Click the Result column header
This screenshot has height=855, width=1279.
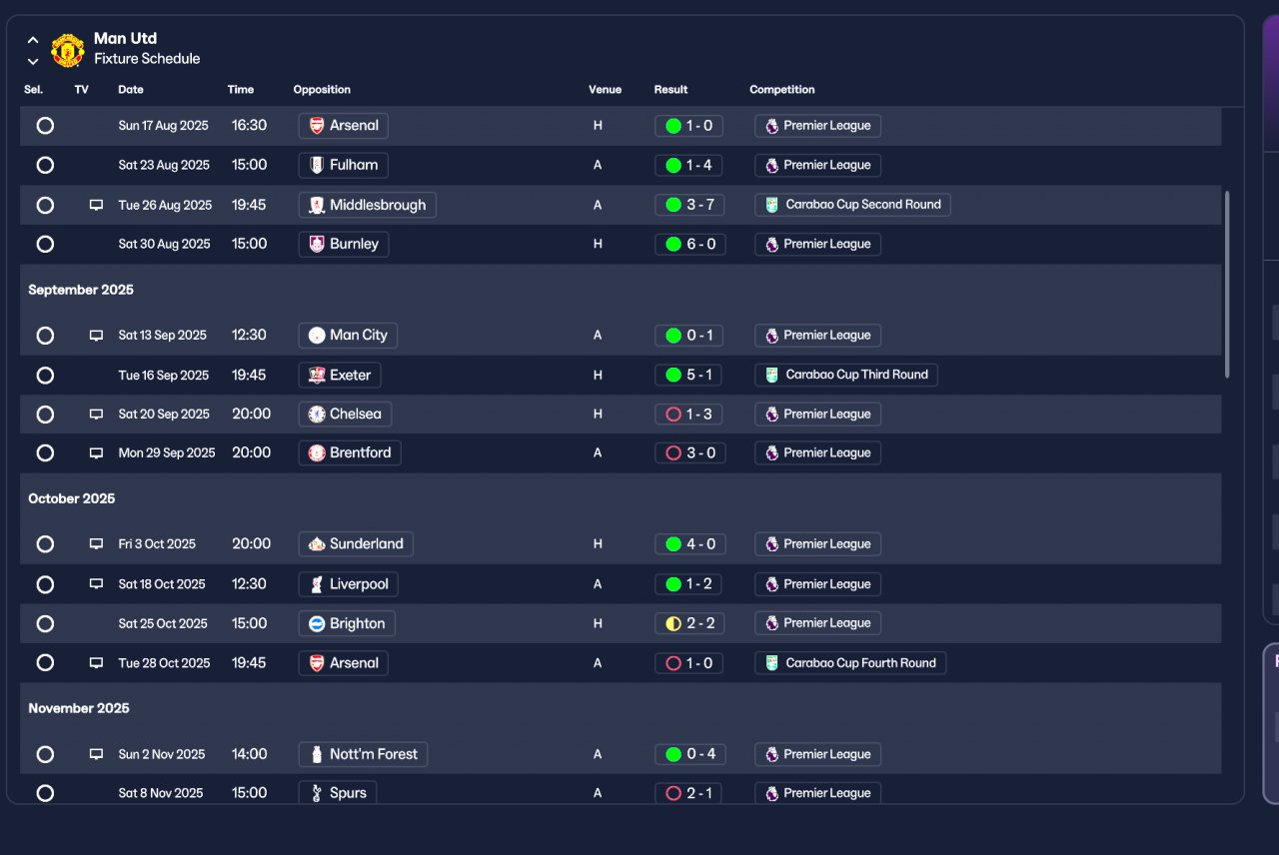[x=670, y=90]
